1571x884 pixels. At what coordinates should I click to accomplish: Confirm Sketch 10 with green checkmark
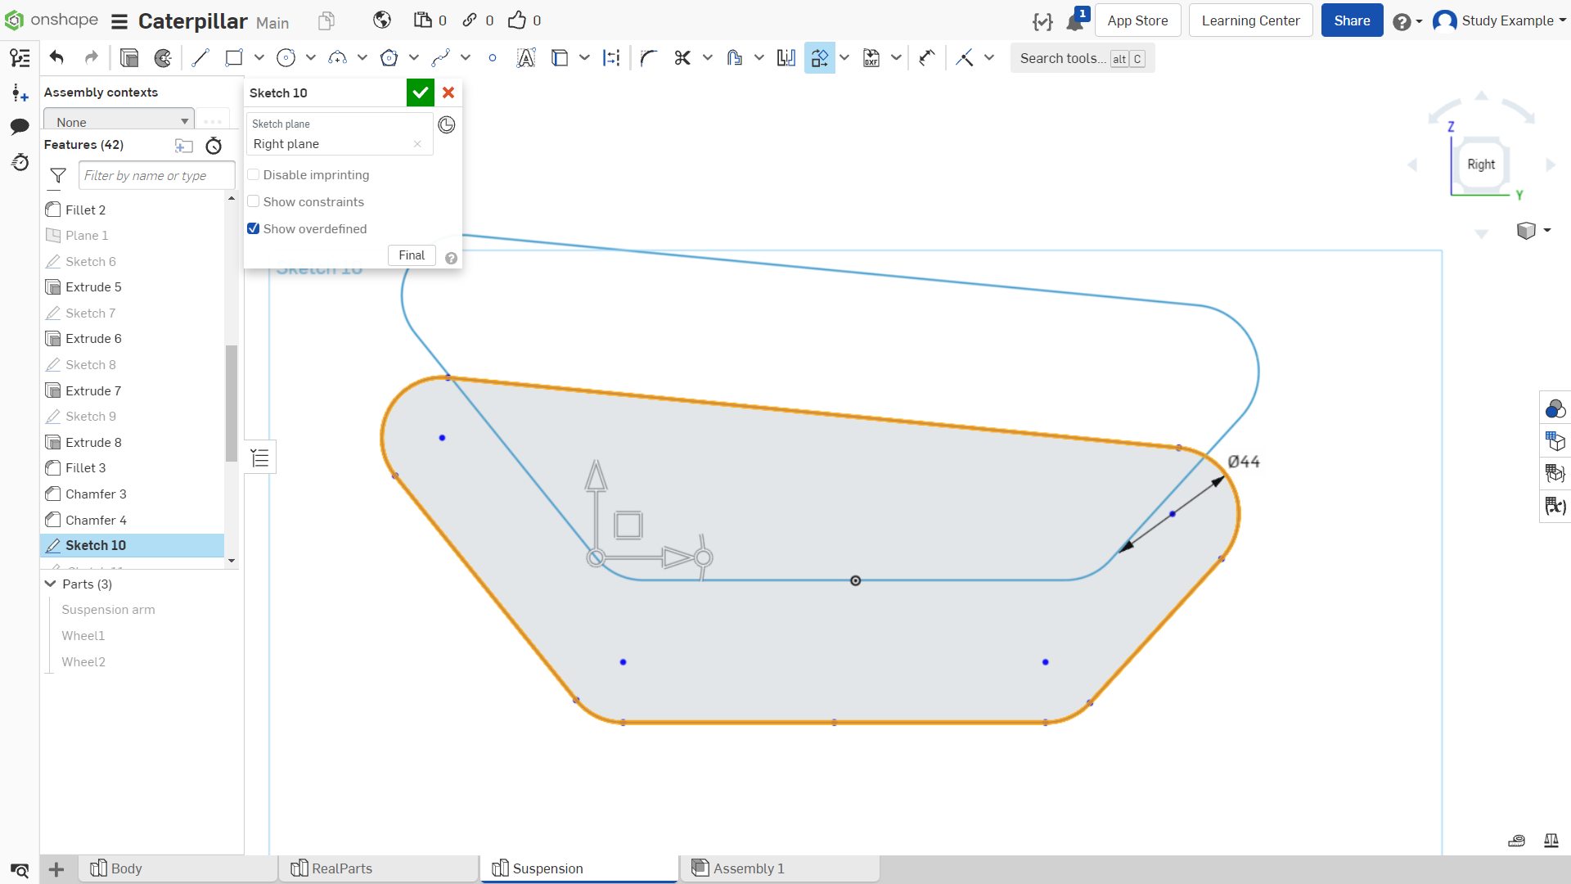click(x=421, y=92)
